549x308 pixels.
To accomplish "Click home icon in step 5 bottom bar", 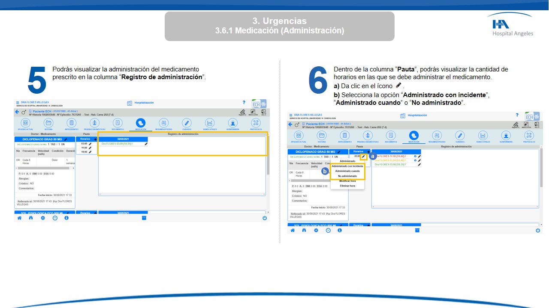I will [x=19, y=218].
